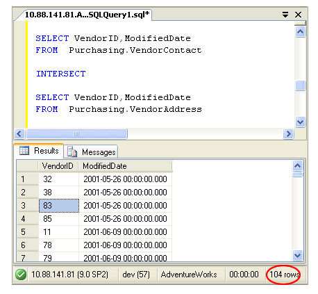
Task: Select VendorID cell 78
Action: coord(59,245)
